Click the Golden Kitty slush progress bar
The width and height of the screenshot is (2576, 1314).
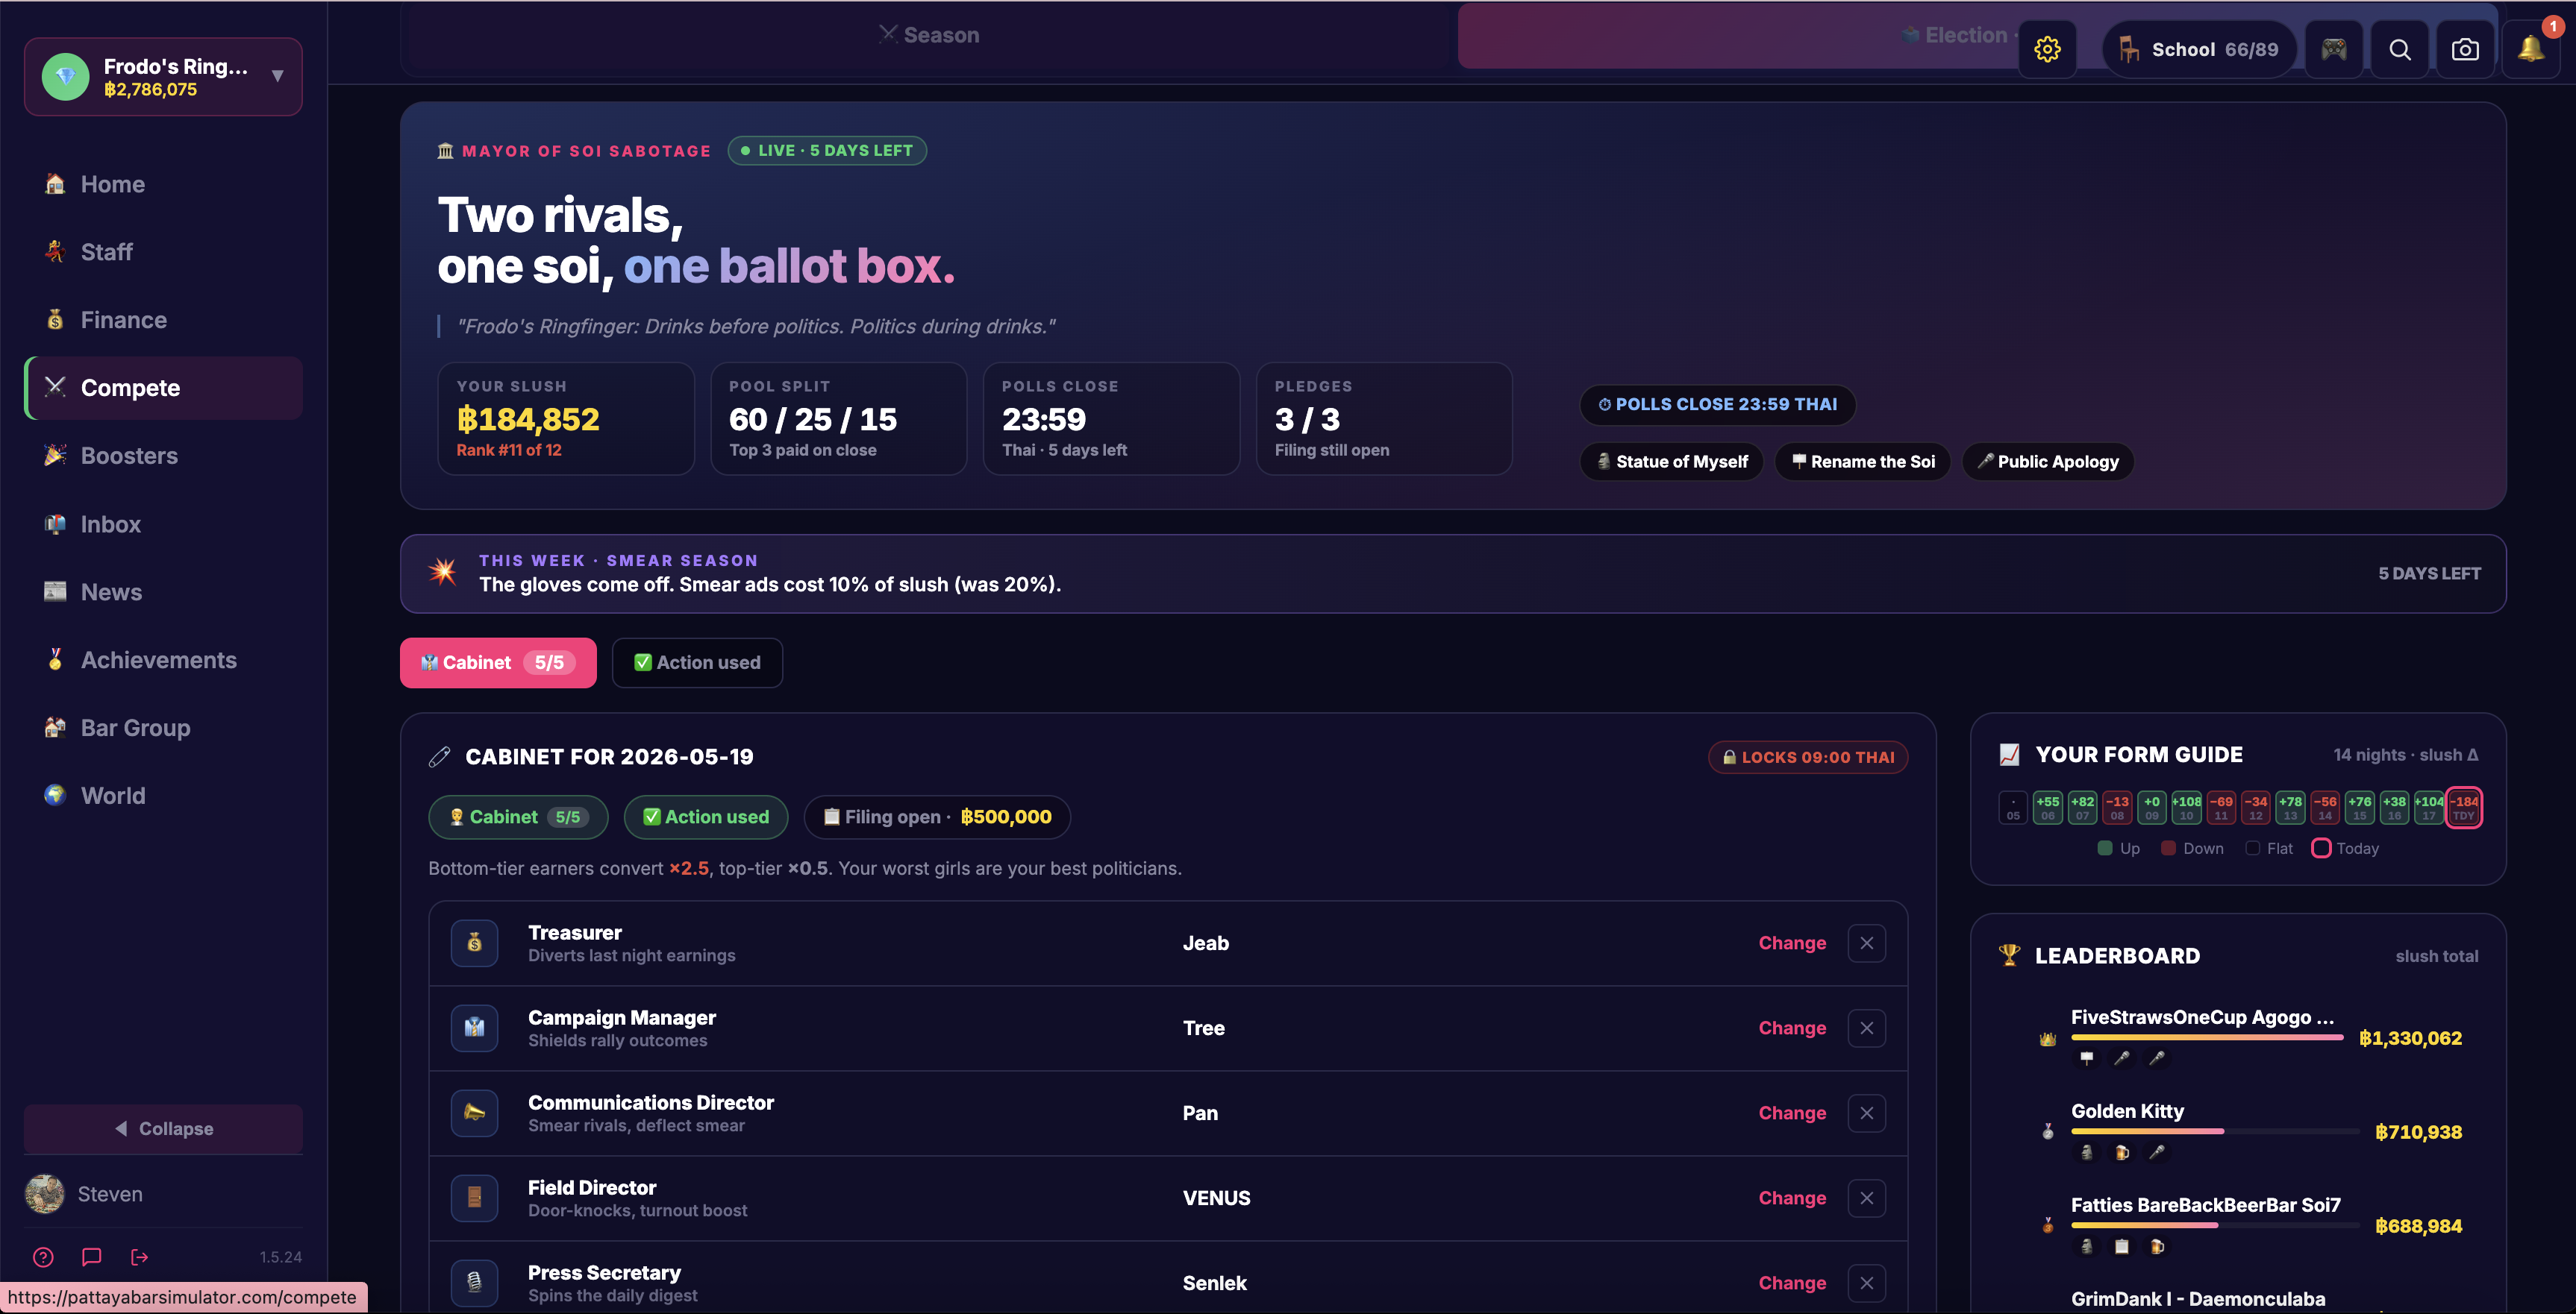point(2215,1131)
